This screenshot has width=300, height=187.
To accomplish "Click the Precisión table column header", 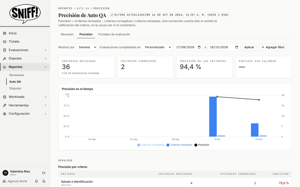I will click(281, 174).
